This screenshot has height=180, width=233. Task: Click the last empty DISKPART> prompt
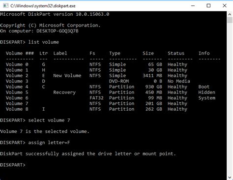point(13,165)
